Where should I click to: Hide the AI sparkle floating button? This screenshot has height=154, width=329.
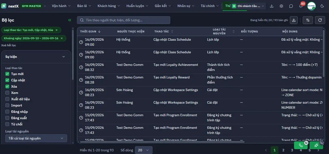(x=322, y=143)
